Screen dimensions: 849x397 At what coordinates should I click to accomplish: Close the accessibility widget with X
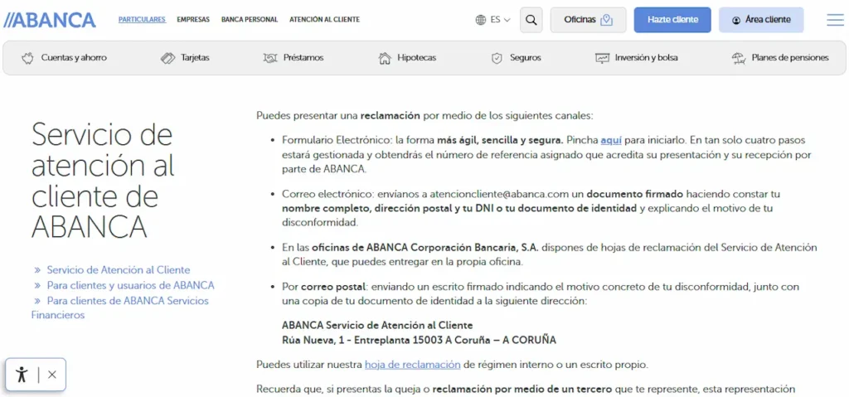tap(52, 375)
